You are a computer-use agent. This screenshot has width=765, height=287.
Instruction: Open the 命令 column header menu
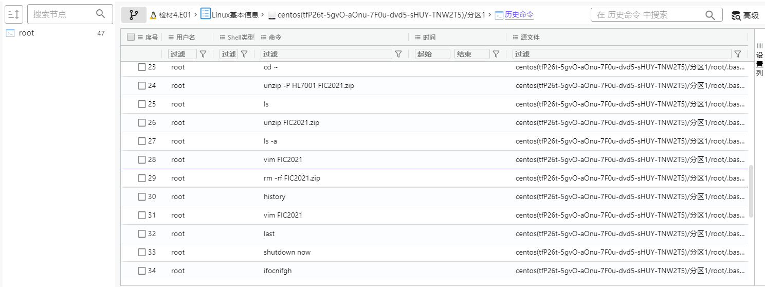264,38
